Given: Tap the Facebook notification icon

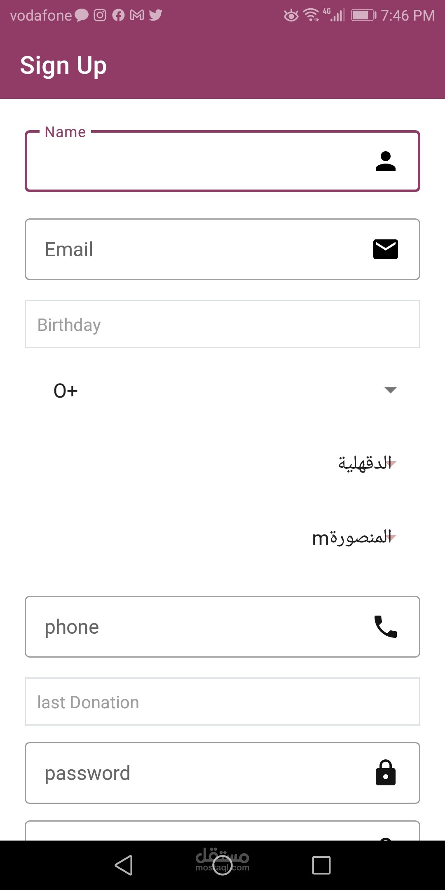Looking at the screenshot, I should [118, 15].
